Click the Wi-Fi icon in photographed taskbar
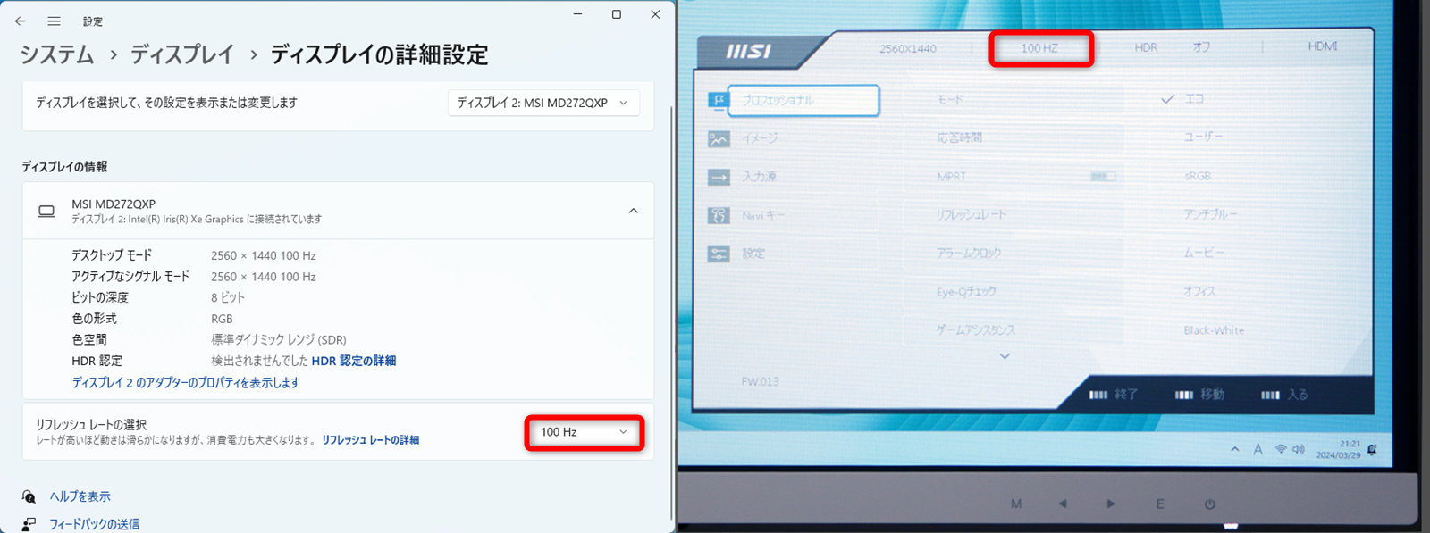This screenshot has width=1430, height=533. point(1281,449)
